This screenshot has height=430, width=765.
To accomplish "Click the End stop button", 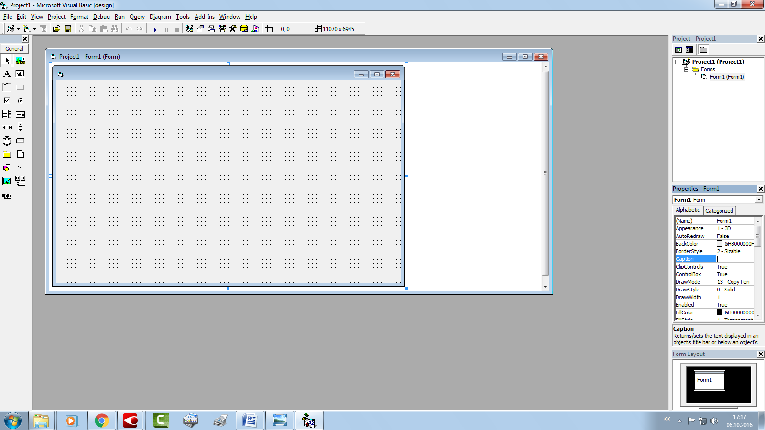I will (x=177, y=30).
